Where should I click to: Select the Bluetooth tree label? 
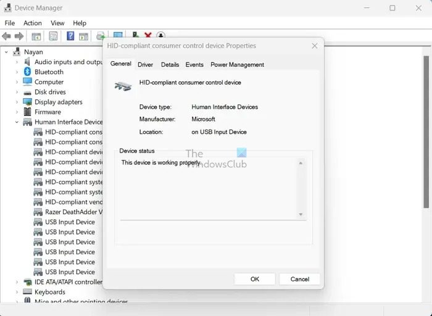pos(49,72)
